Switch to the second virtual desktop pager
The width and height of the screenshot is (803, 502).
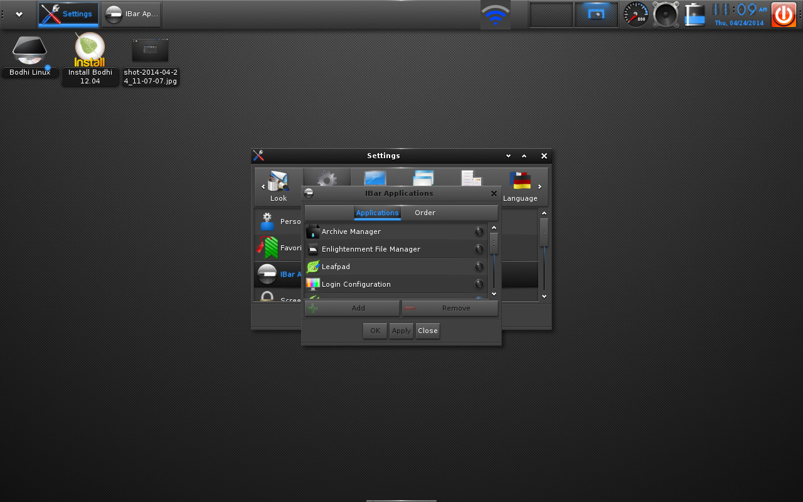(x=596, y=14)
